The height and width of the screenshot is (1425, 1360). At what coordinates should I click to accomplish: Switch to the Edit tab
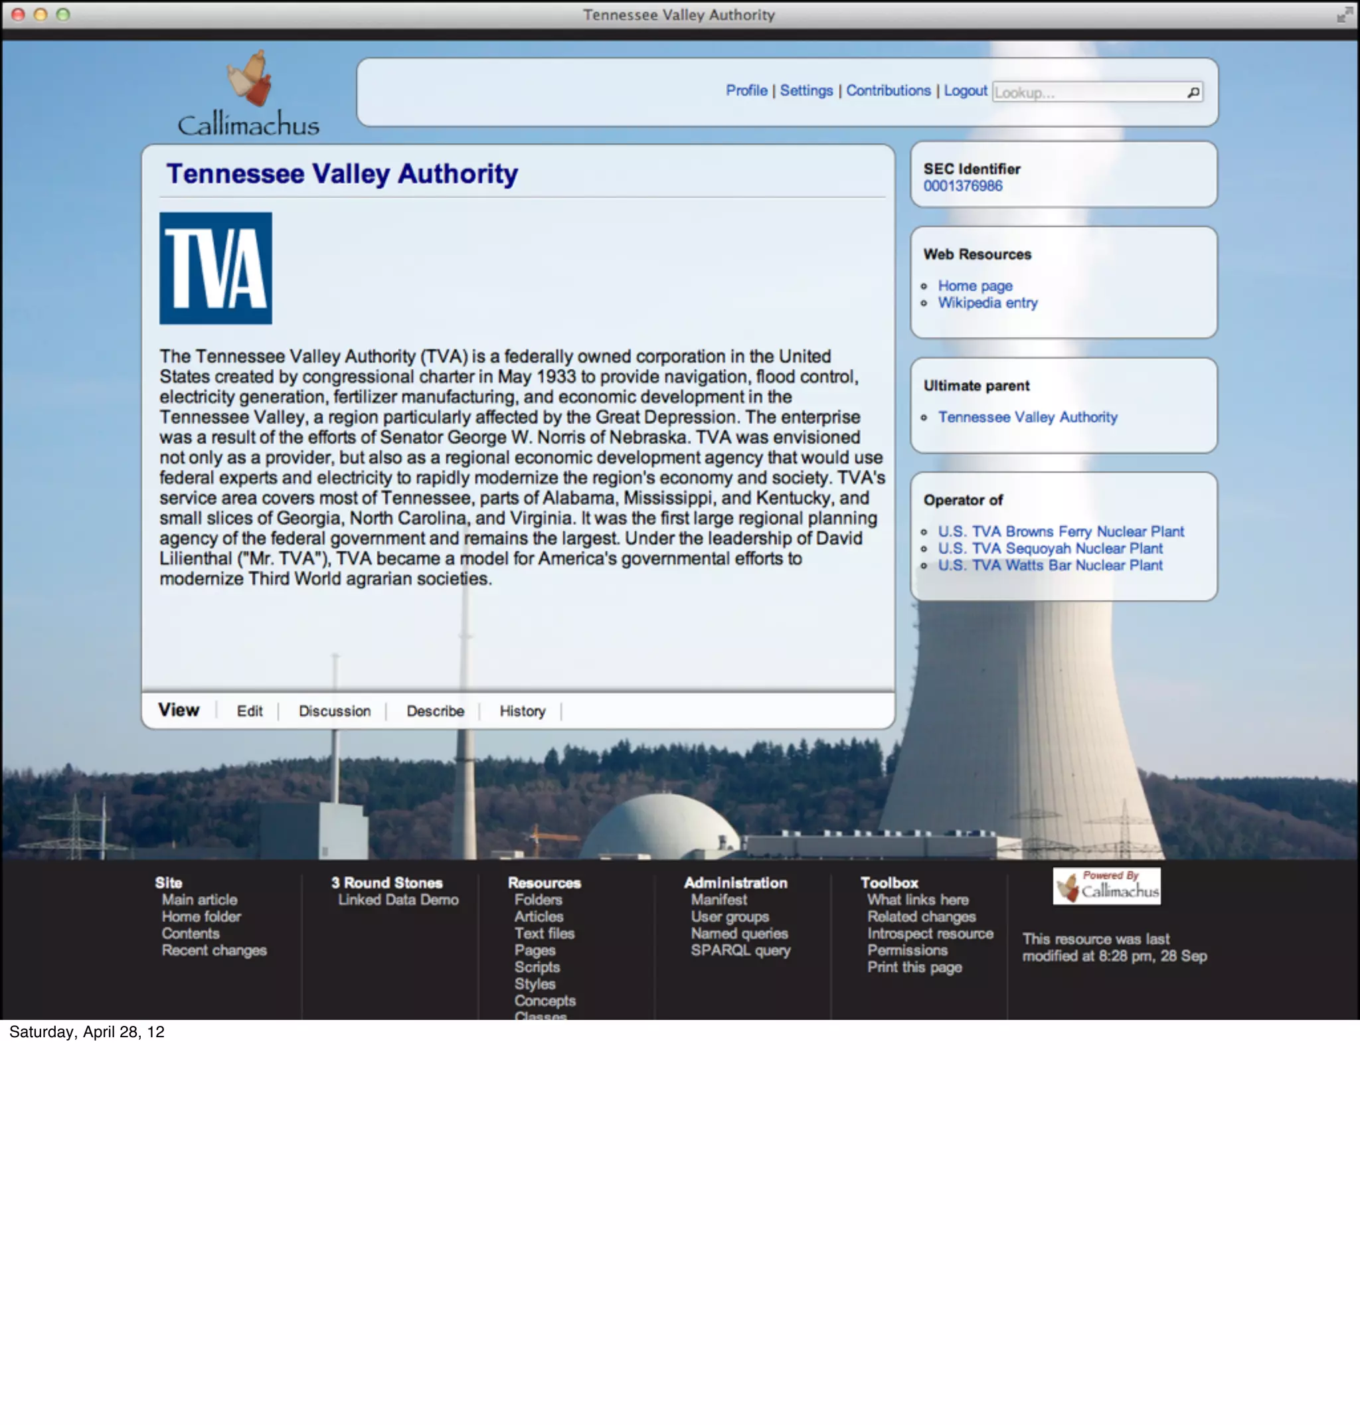(250, 711)
